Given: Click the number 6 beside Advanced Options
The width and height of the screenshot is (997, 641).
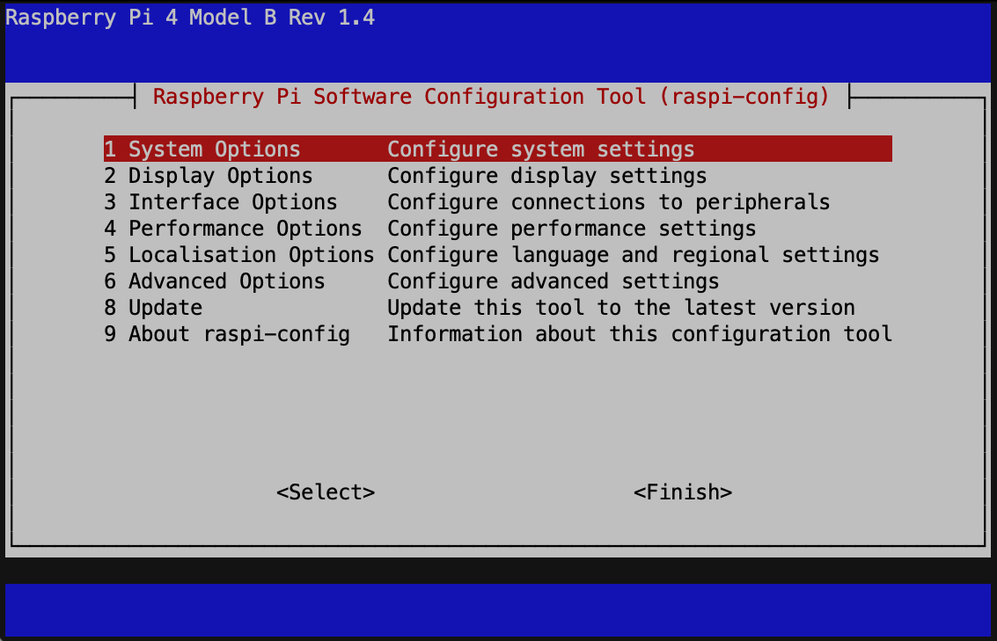Looking at the screenshot, I should point(109,280).
